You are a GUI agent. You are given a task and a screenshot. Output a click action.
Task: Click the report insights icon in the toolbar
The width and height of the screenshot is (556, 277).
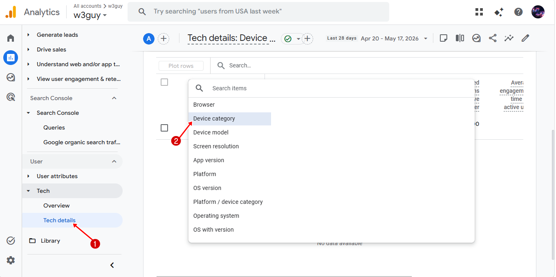pyautogui.click(x=476, y=38)
